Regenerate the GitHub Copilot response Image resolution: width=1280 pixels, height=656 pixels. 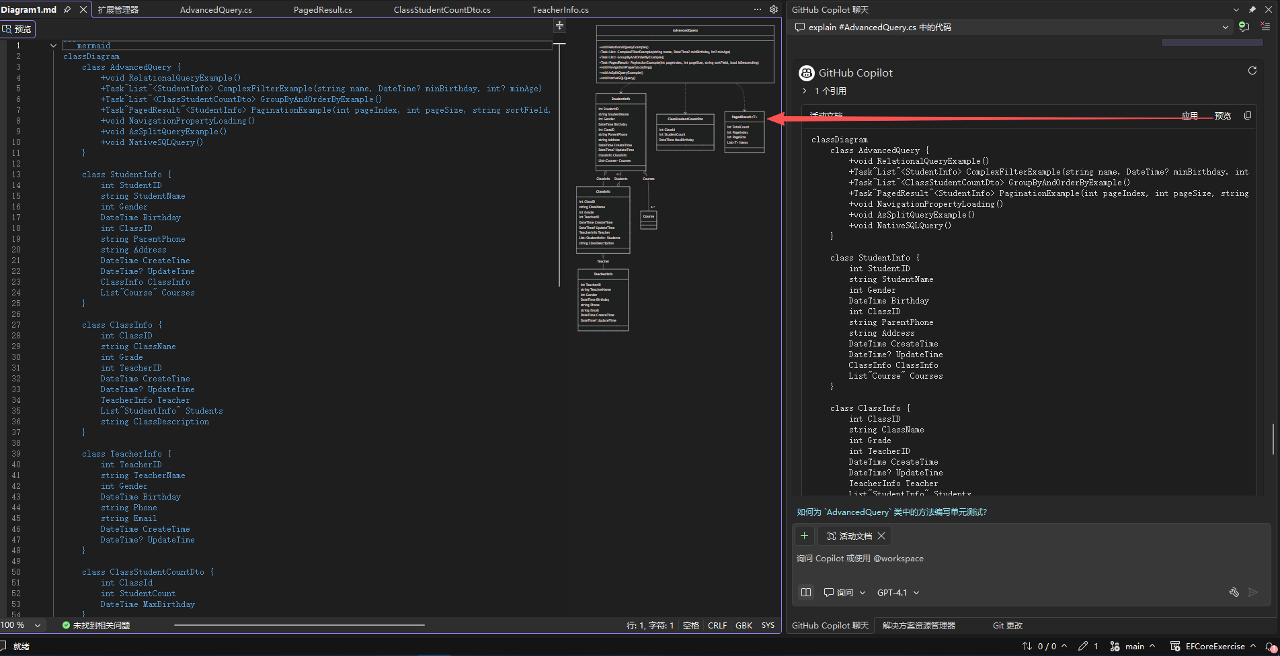coord(1252,71)
